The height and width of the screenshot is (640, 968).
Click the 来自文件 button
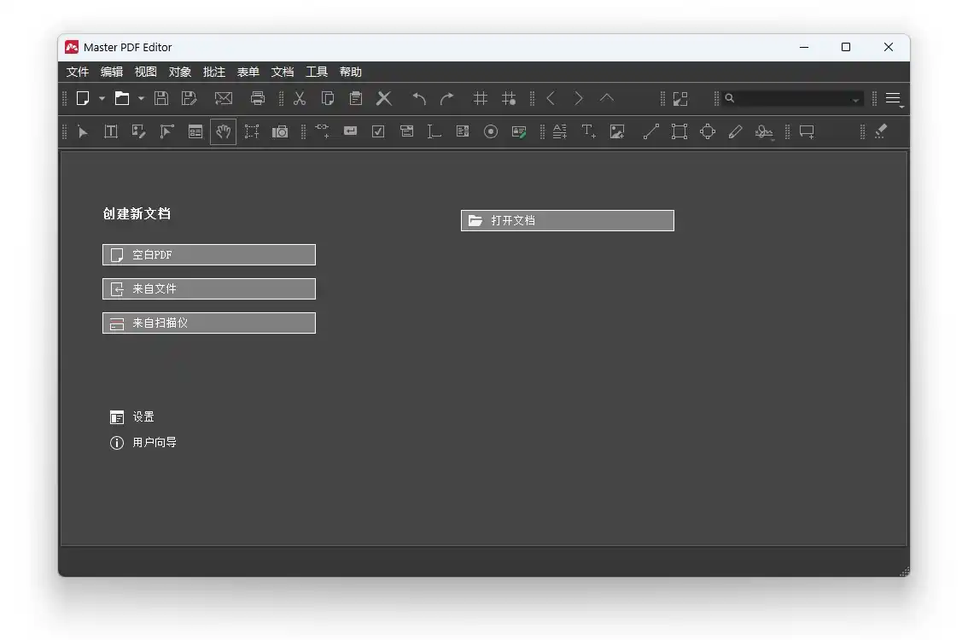tap(208, 288)
